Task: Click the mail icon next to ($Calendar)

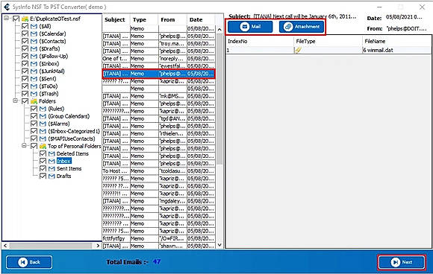Action: [x=34, y=34]
